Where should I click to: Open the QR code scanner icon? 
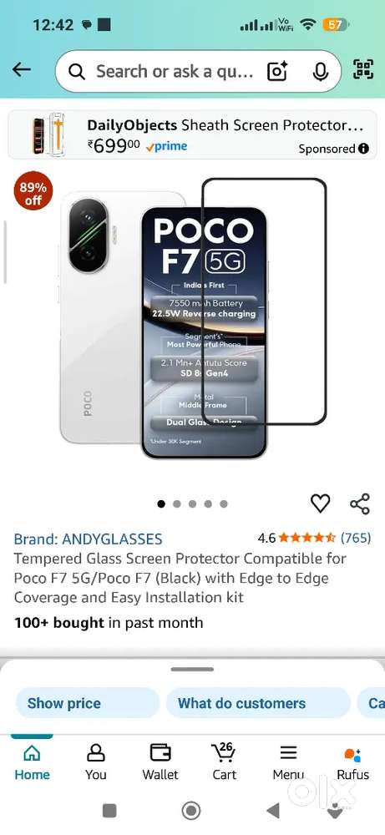(363, 70)
